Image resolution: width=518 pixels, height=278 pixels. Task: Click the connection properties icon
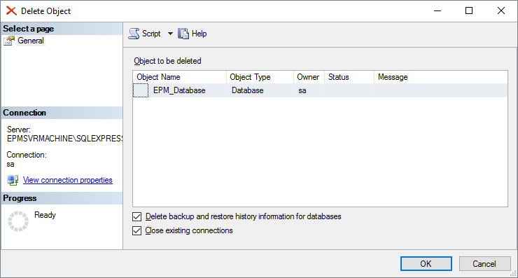[x=13, y=180]
